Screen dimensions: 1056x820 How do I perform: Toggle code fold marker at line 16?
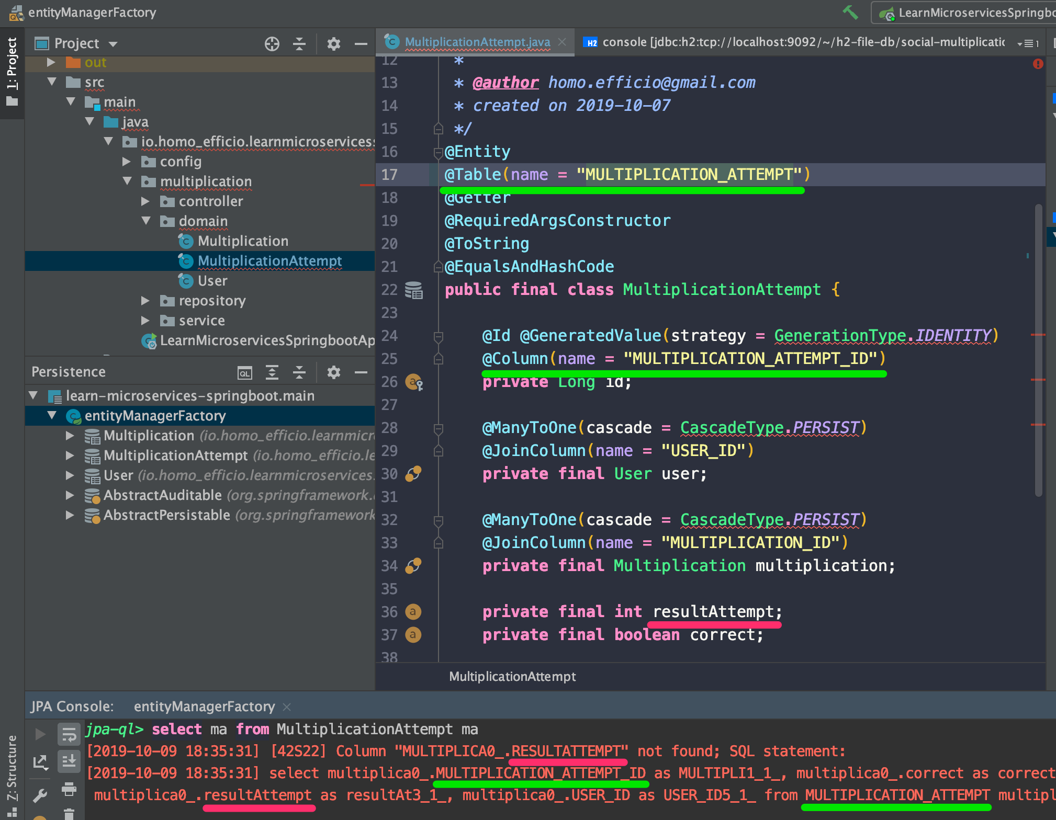pyautogui.click(x=439, y=152)
